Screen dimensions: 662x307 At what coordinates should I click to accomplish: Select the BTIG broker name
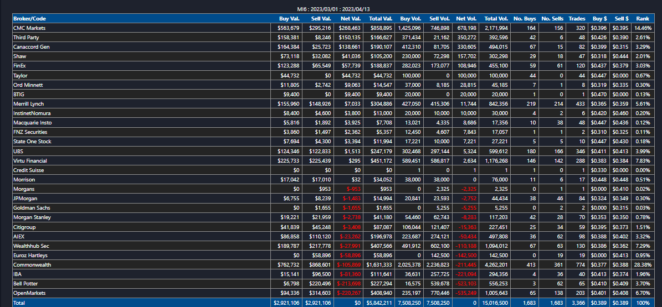click(19, 95)
